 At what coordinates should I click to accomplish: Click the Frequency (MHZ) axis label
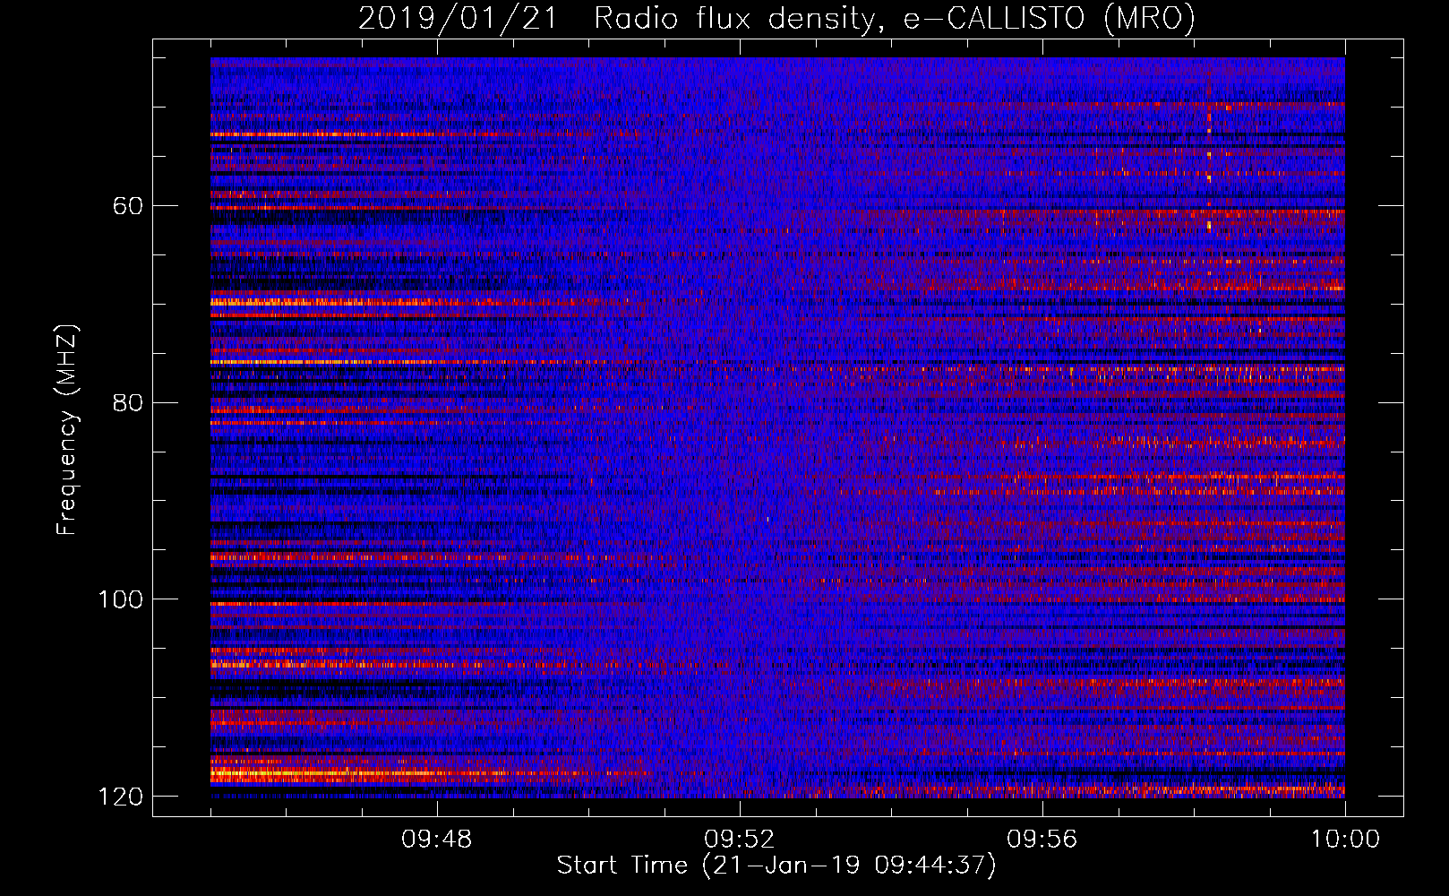pos(67,429)
